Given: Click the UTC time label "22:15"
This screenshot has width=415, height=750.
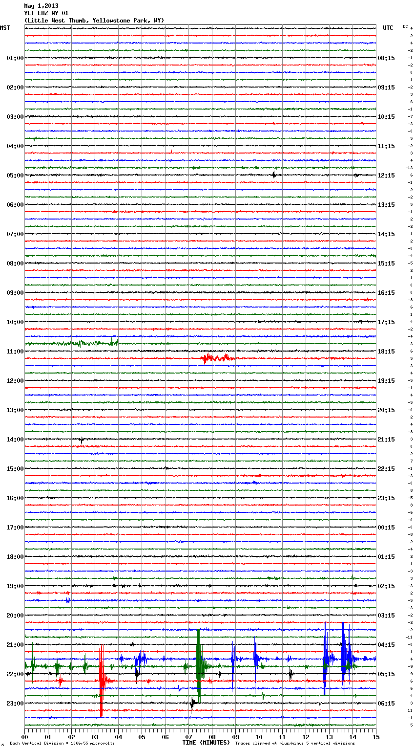Looking at the screenshot, I should (386, 469).
